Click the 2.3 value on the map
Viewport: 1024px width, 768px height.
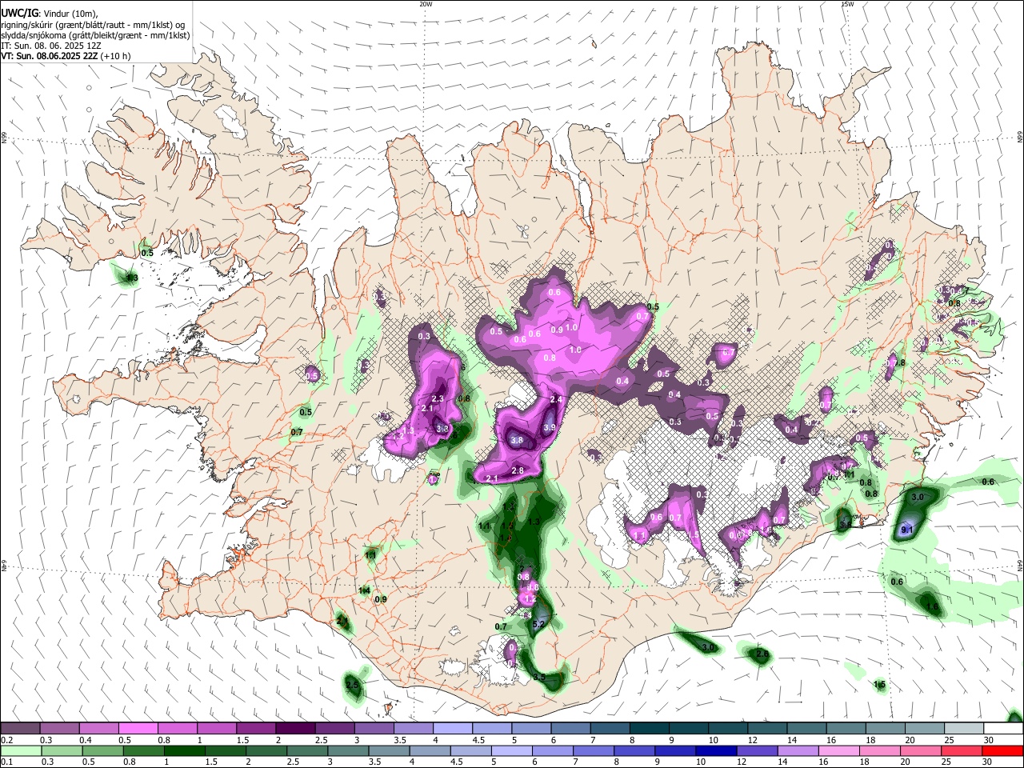(438, 398)
